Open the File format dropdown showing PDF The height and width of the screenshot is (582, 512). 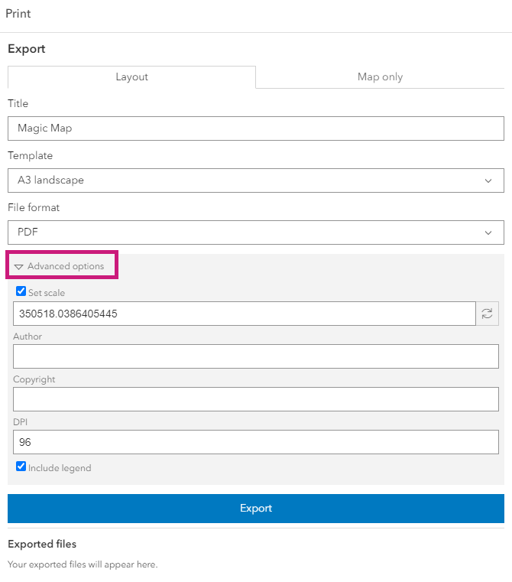point(256,232)
